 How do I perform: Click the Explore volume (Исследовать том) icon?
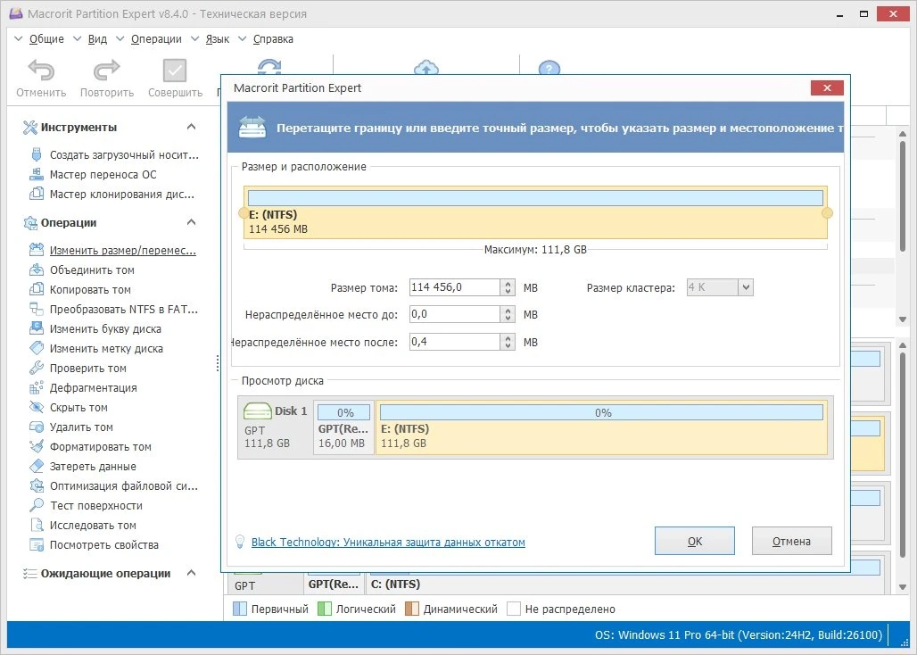pyautogui.click(x=37, y=526)
